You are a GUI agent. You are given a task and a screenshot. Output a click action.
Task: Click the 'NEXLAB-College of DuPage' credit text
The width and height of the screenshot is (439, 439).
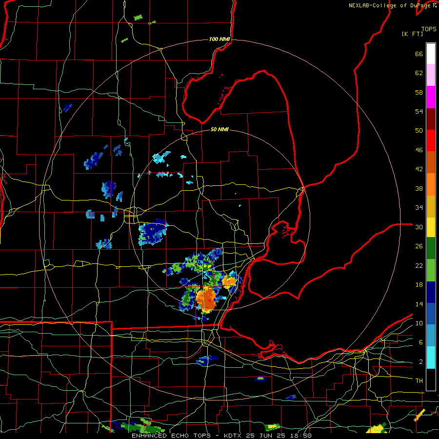pos(390,5)
